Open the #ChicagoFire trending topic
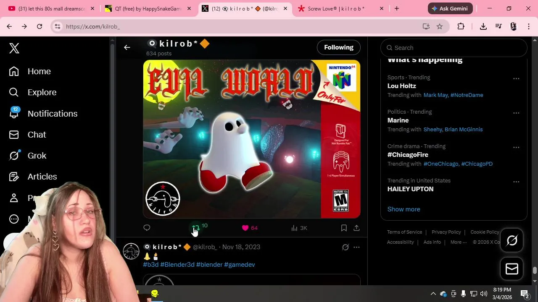 [408, 155]
